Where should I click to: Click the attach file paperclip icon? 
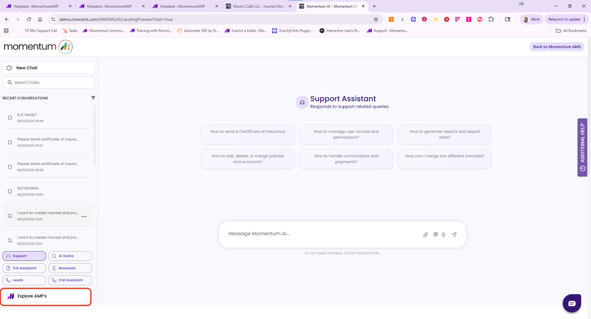pos(425,235)
